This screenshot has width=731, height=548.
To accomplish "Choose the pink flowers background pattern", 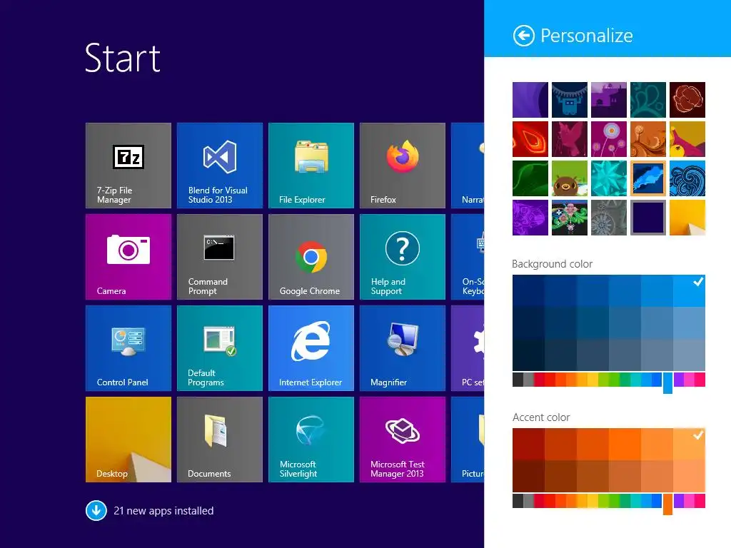I will point(608,139).
